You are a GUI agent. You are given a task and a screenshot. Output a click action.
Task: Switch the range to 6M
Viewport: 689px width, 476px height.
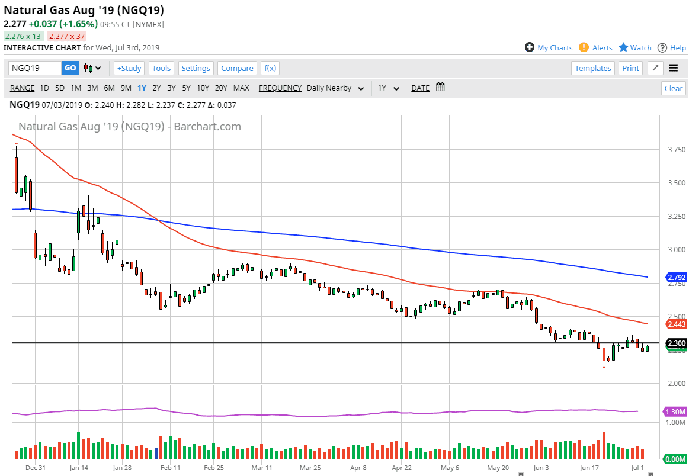(x=109, y=88)
